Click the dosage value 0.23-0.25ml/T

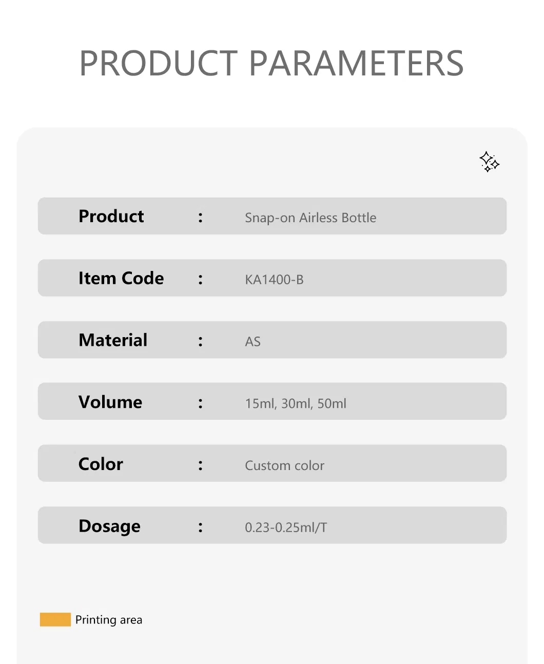coord(286,528)
